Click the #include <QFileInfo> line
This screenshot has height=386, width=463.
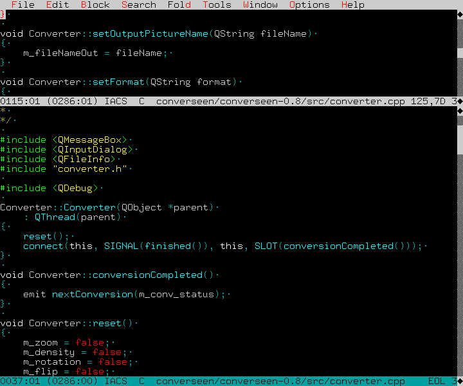(58, 159)
